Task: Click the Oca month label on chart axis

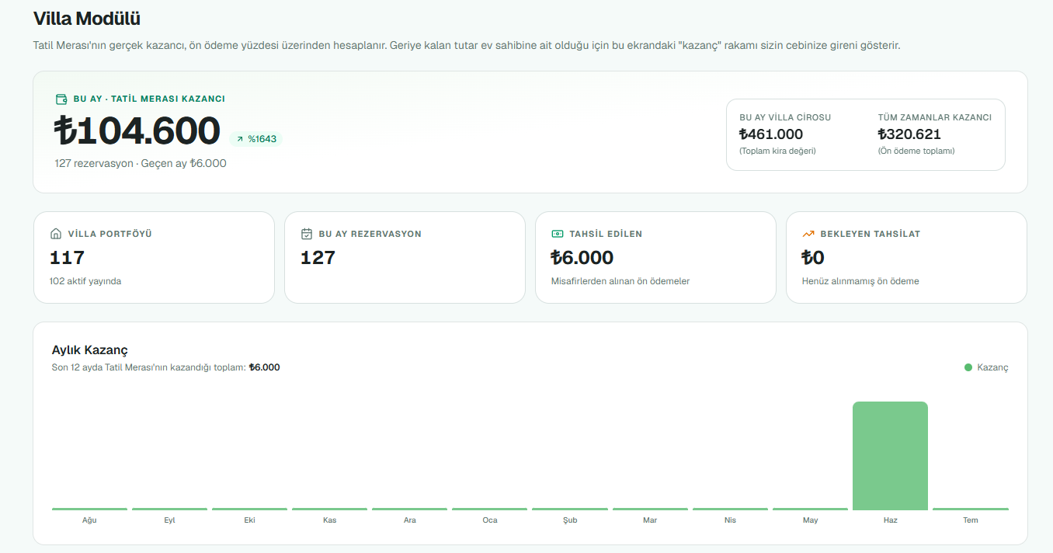Action: click(x=490, y=520)
